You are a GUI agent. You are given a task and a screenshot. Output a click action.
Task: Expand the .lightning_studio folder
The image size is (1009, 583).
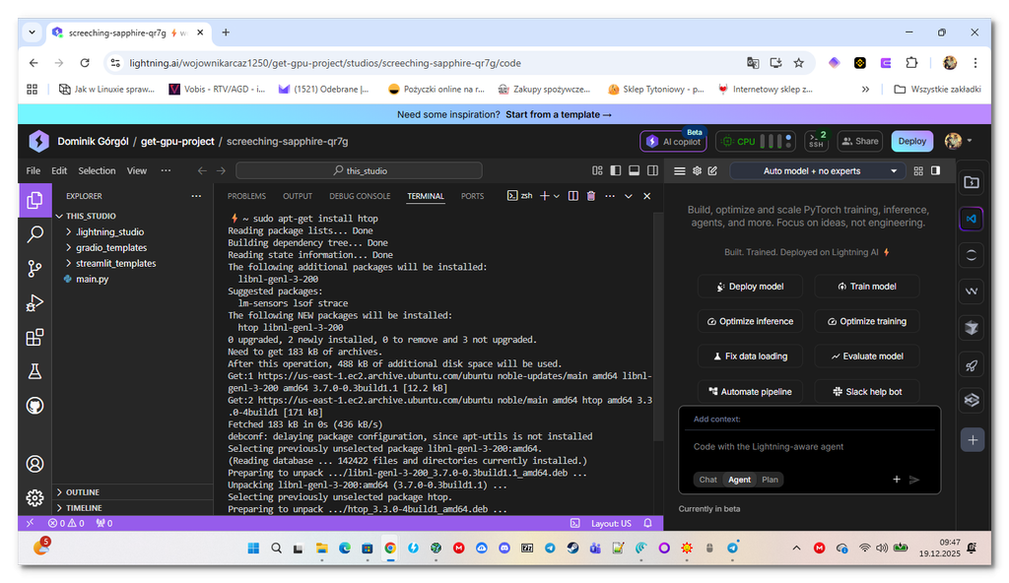(x=109, y=231)
